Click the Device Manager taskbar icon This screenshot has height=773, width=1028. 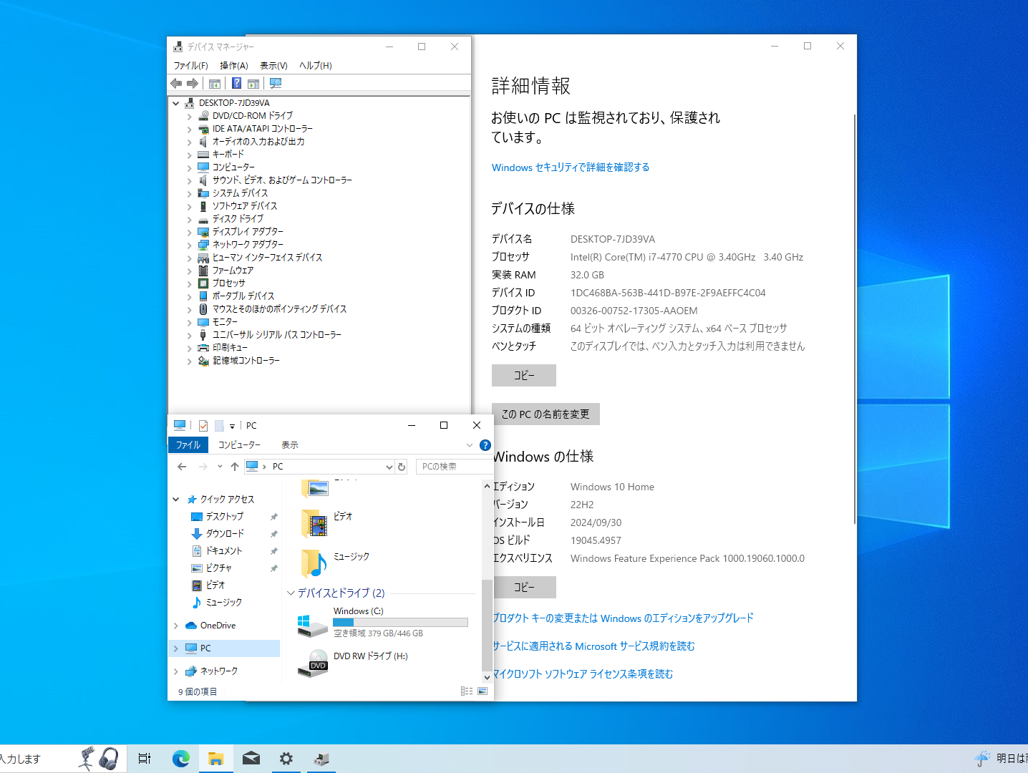(321, 759)
